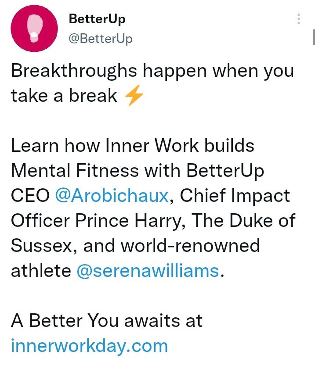Click the "take a break" text
The height and width of the screenshot is (366, 315).
[64, 96]
